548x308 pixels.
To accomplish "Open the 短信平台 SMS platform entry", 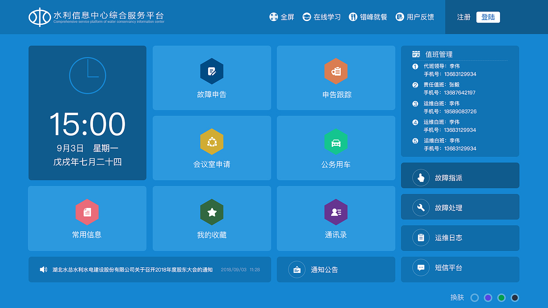I will tap(460, 269).
